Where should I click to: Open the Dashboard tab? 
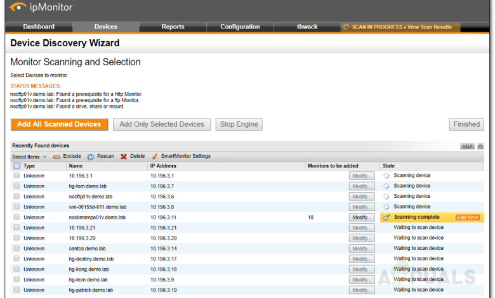click(39, 27)
